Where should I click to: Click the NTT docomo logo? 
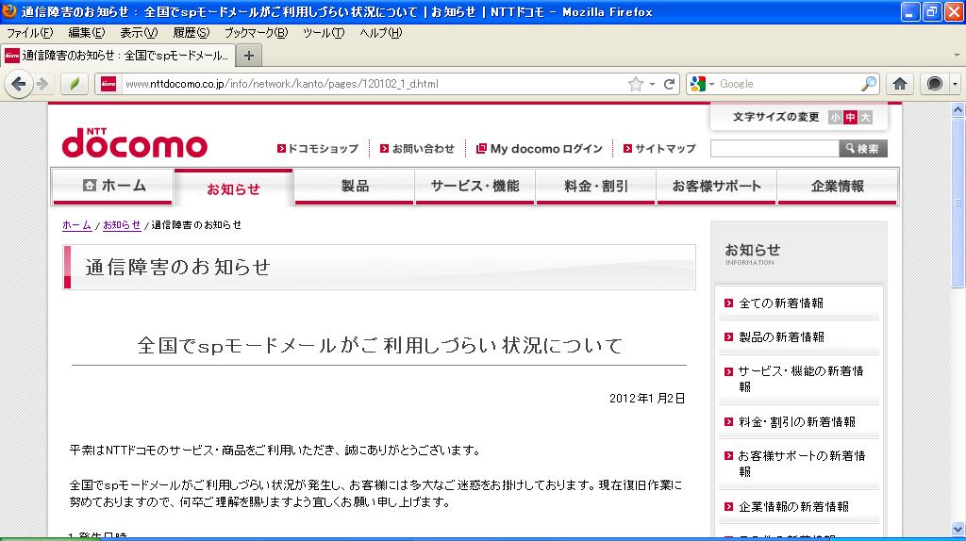point(134,142)
